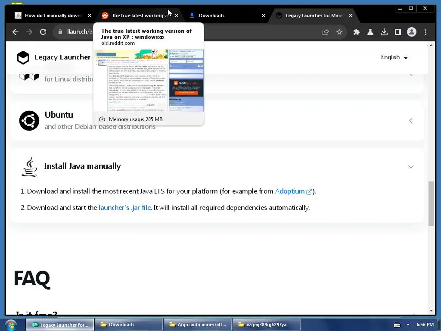441x331 pixels.
Task: Click the page vertical scrollbar thumb
Action: [431, 203]
